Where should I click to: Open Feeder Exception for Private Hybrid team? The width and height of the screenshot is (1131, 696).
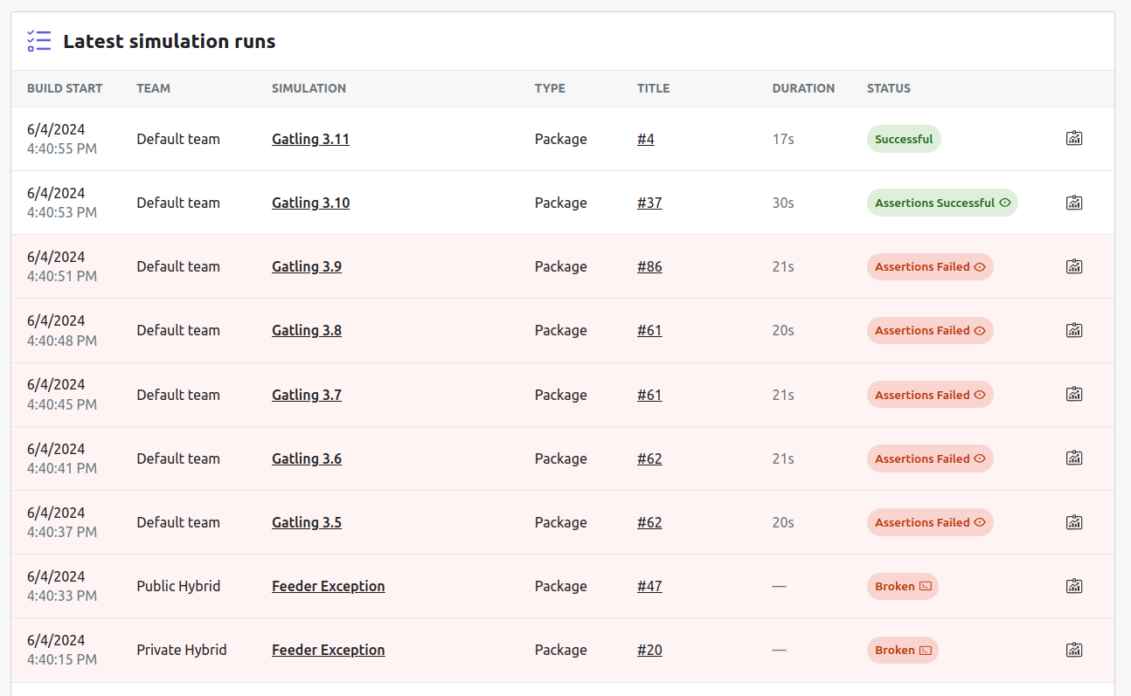tap(329, 650)
